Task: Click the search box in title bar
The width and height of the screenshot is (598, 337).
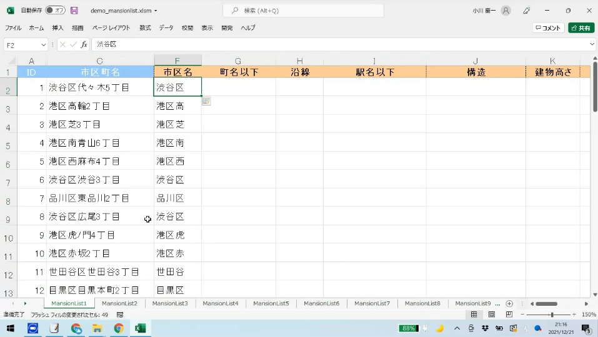Action: coord(303,11)
